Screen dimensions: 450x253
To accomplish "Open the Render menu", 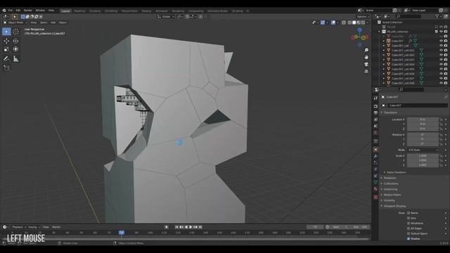I will [x=28, y=11].
